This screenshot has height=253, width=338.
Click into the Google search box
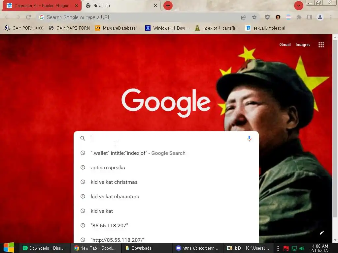click(x=166, y=138)
